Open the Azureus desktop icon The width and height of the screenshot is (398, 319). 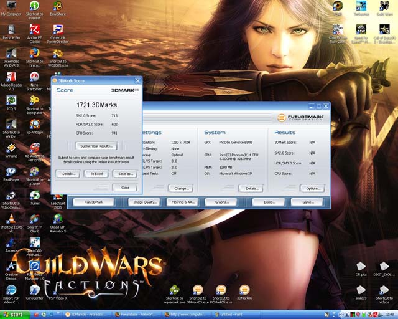[11, 245]
